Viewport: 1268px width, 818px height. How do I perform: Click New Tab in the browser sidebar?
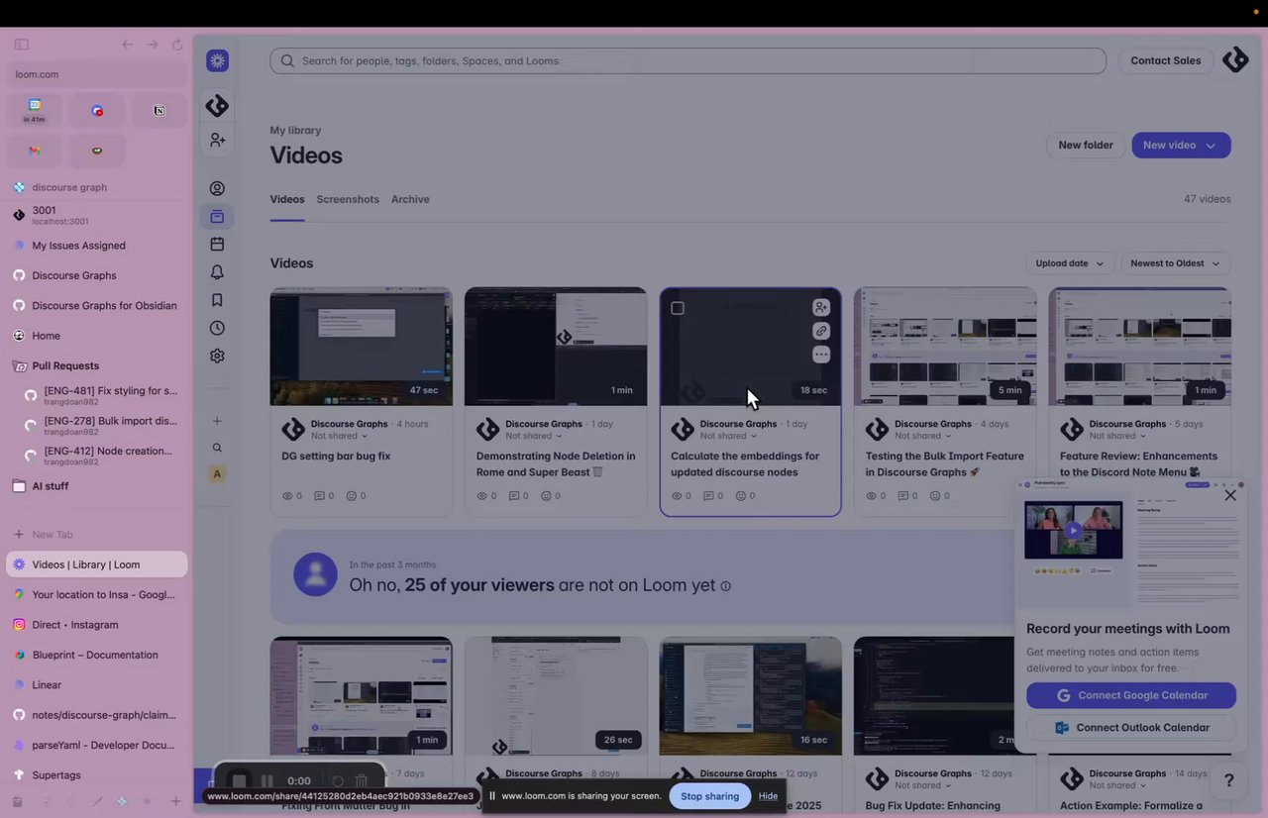tap(96, 535)
